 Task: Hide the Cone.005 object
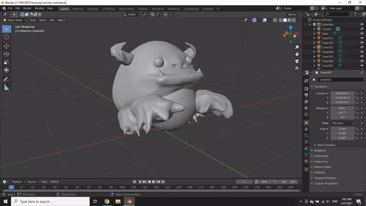[x=362, y=56]
